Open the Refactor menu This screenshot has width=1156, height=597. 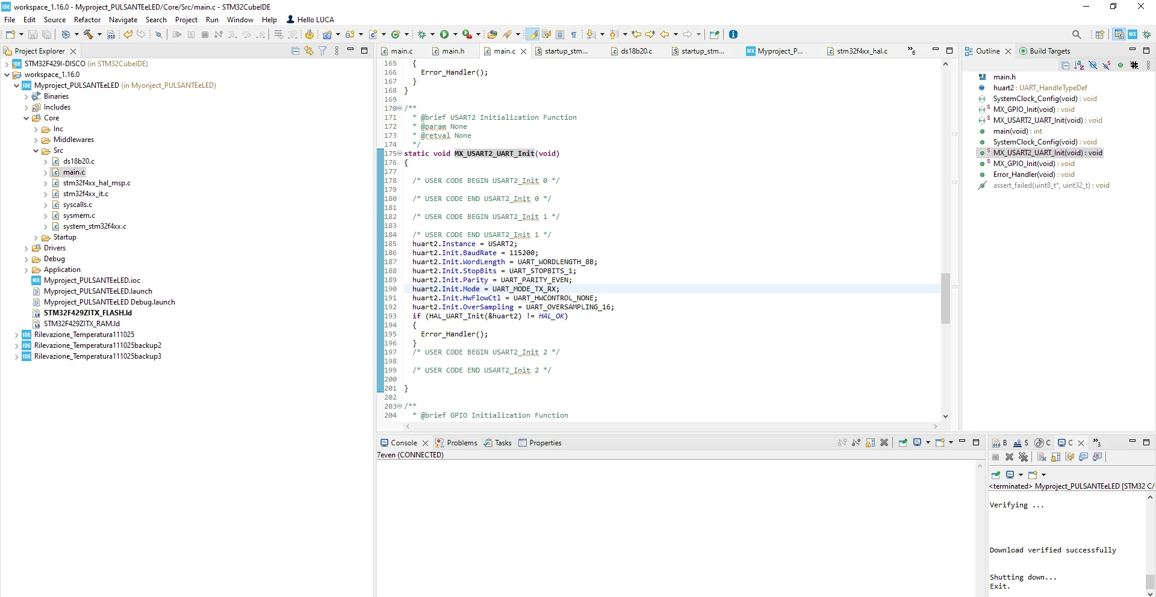click(87, 20)
